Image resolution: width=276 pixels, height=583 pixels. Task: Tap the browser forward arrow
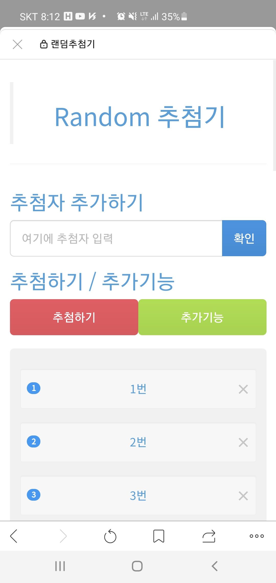coord(63,536)
